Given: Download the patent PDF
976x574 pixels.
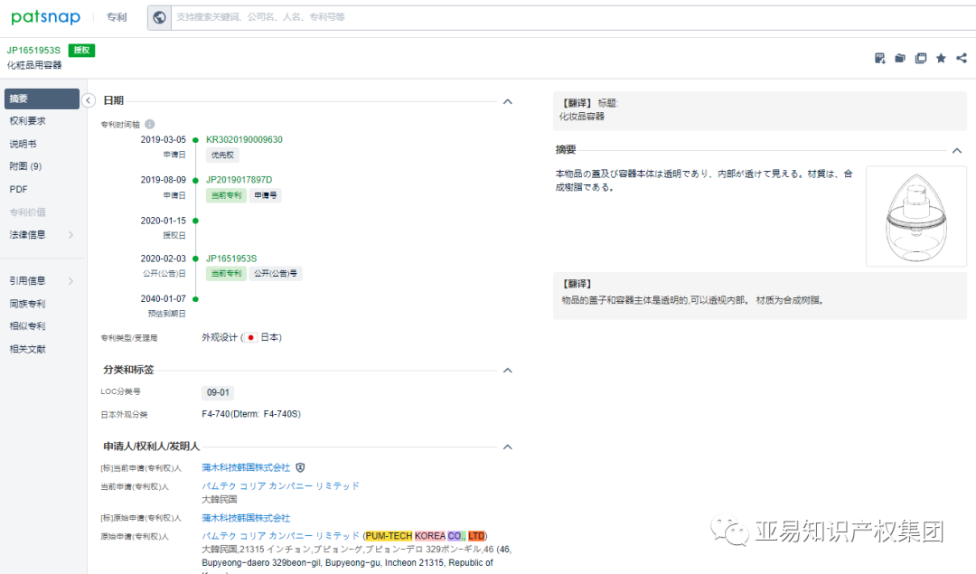Looking at the screenshot, I should coord(879,58).
